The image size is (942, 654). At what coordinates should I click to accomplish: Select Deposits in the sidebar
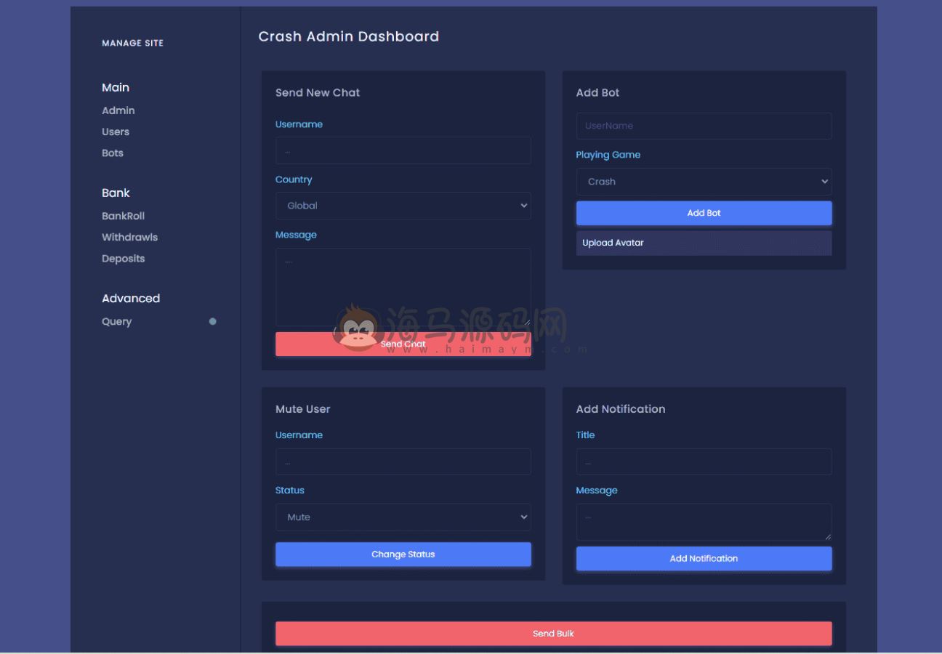tap(123, 259)
